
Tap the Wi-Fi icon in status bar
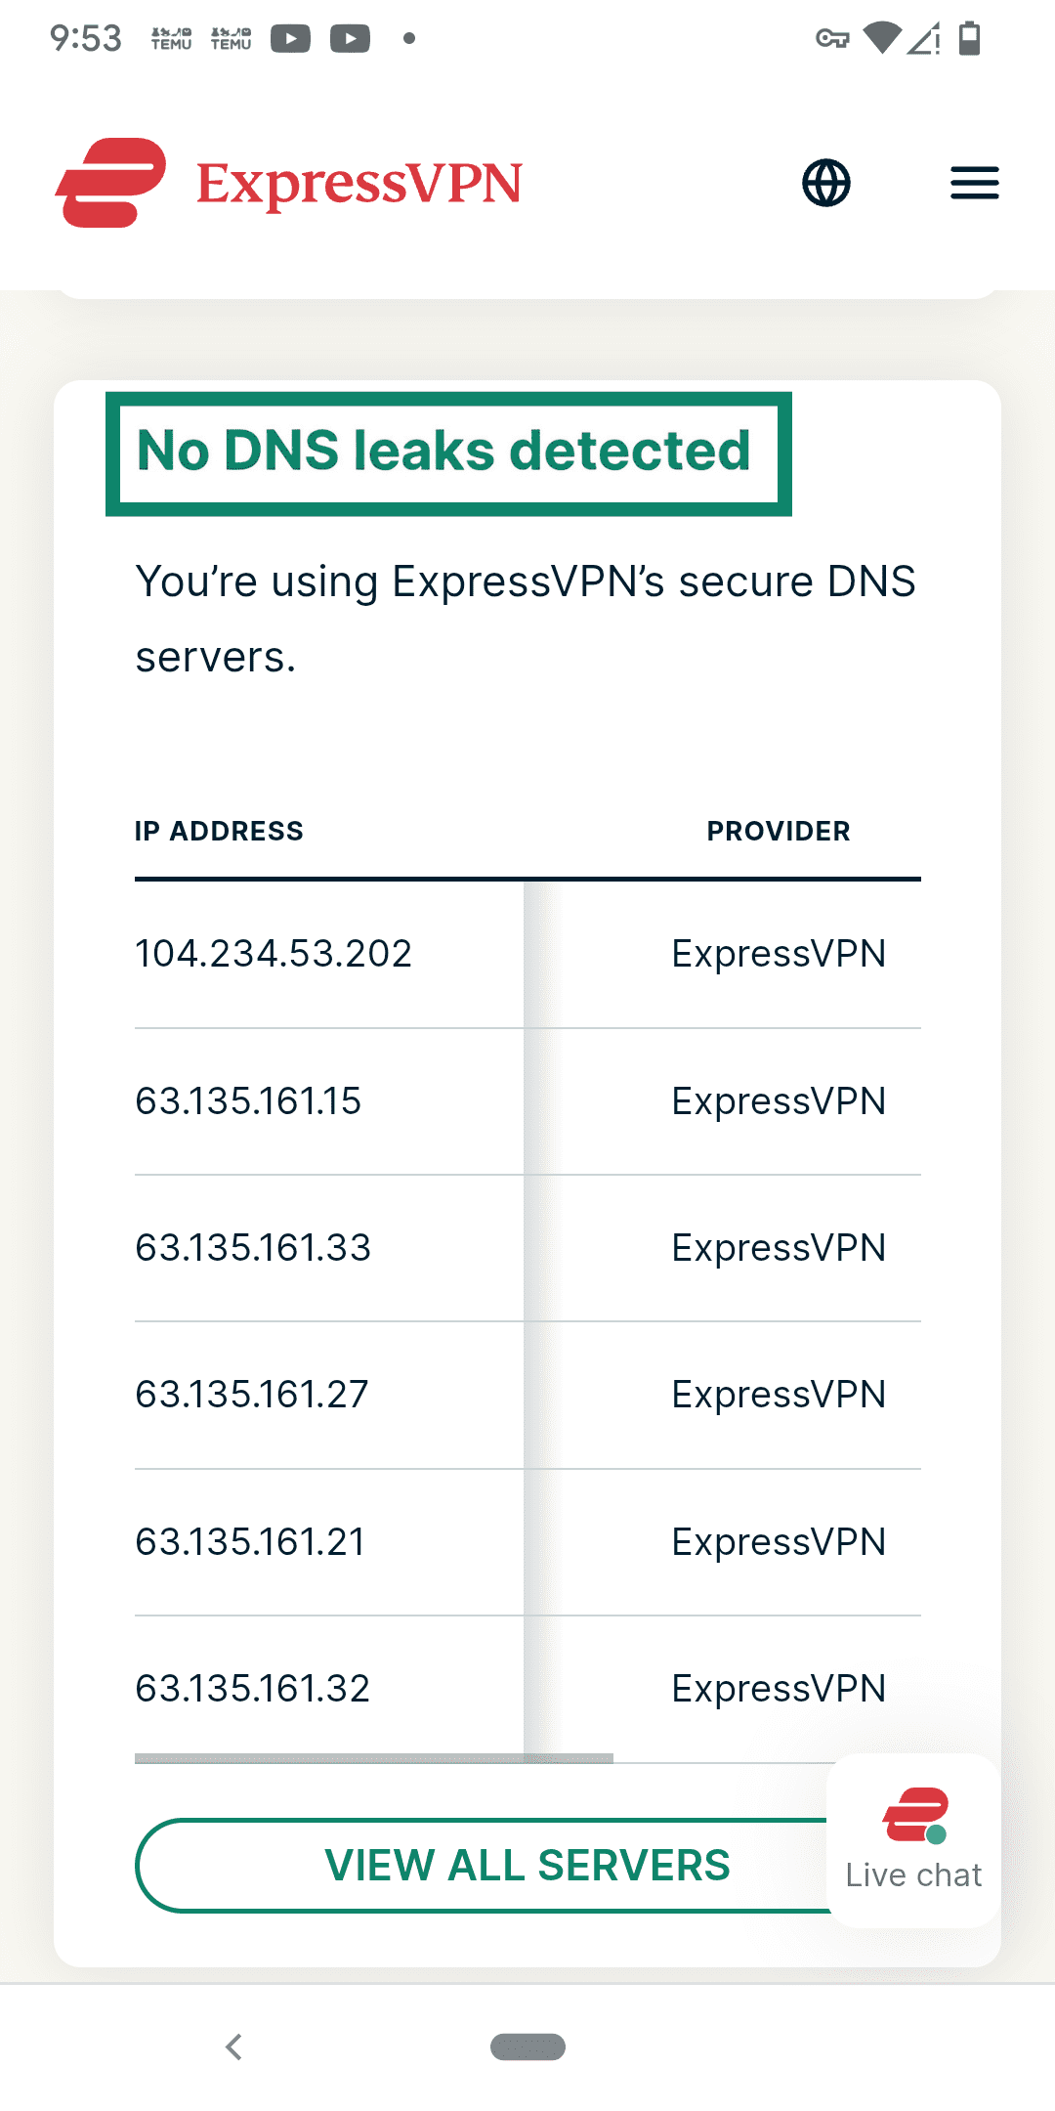(882, 39)
